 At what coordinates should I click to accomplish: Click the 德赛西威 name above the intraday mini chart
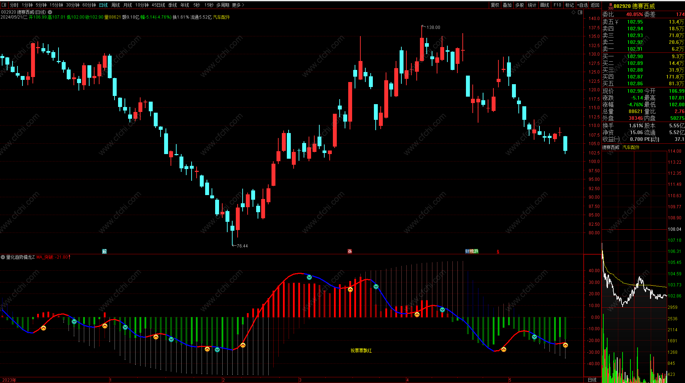pyautogui.click(x=611, y=147)
